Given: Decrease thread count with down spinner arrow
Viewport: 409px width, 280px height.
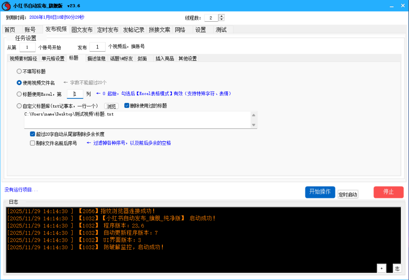Looking at the screenshot, I should [222, 19].
